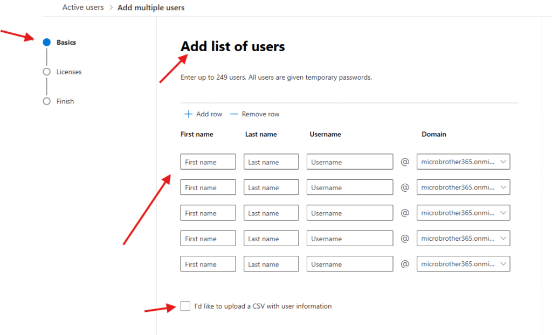Enable the upload CSV with user information checkbox
This screenshot has height=335, width=552.
click(185, 306)
